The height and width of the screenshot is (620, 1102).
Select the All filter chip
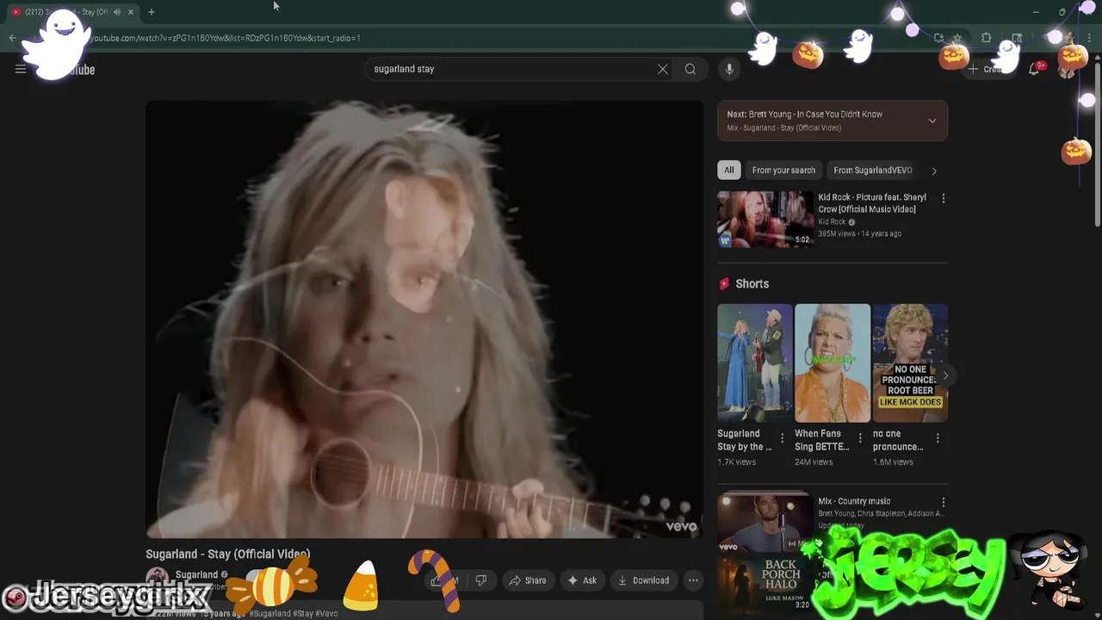pyautogui.click(x=729, y=170)
